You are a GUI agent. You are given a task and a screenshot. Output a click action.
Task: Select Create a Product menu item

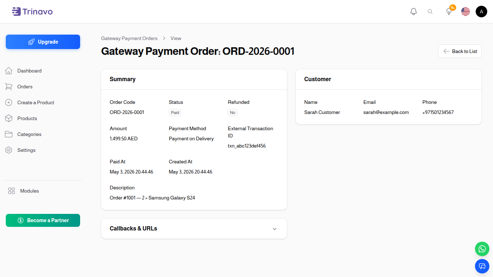click(36, 102)
